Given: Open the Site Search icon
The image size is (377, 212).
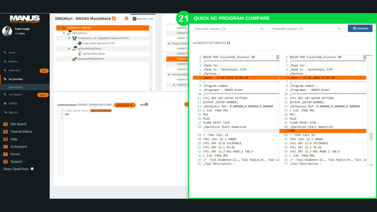Looking at the screenshot, I should 5,124.
